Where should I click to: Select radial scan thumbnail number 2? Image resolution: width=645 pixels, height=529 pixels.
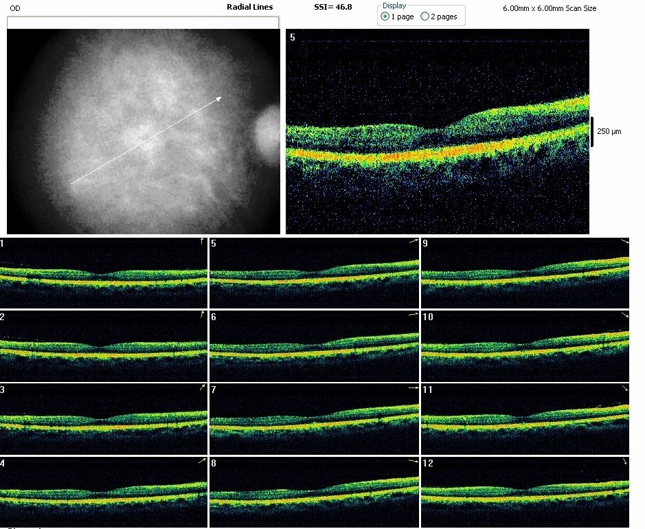click(103, 346)
